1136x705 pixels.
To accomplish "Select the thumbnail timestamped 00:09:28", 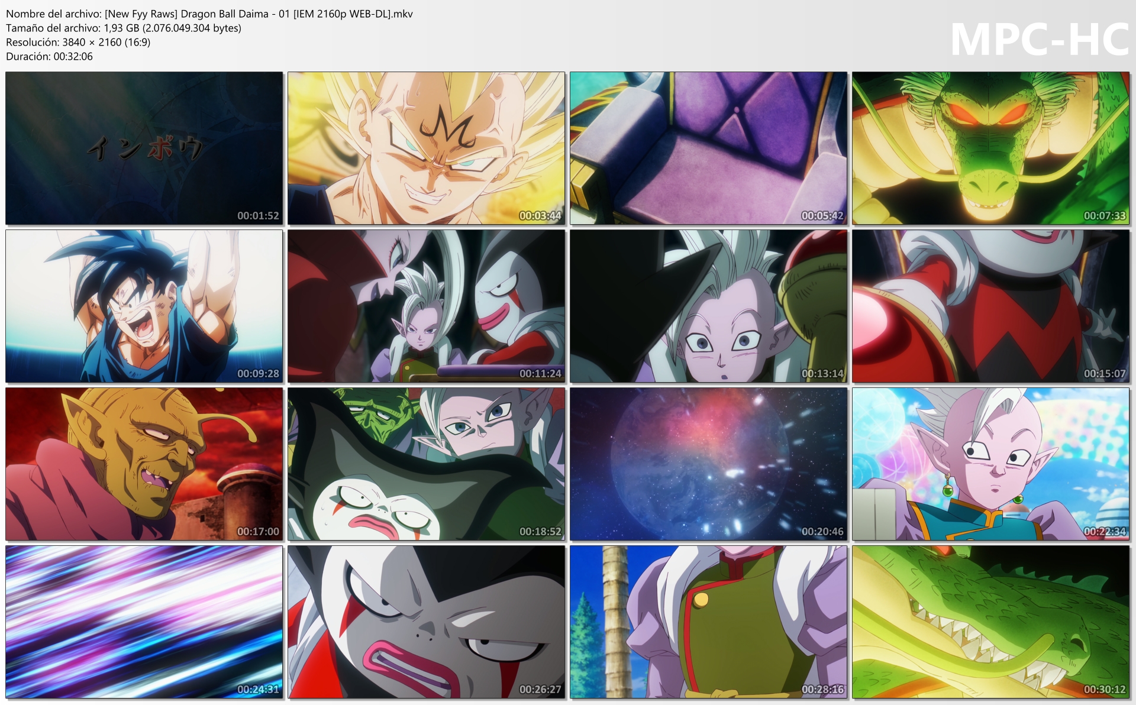I will pos(144,306).
